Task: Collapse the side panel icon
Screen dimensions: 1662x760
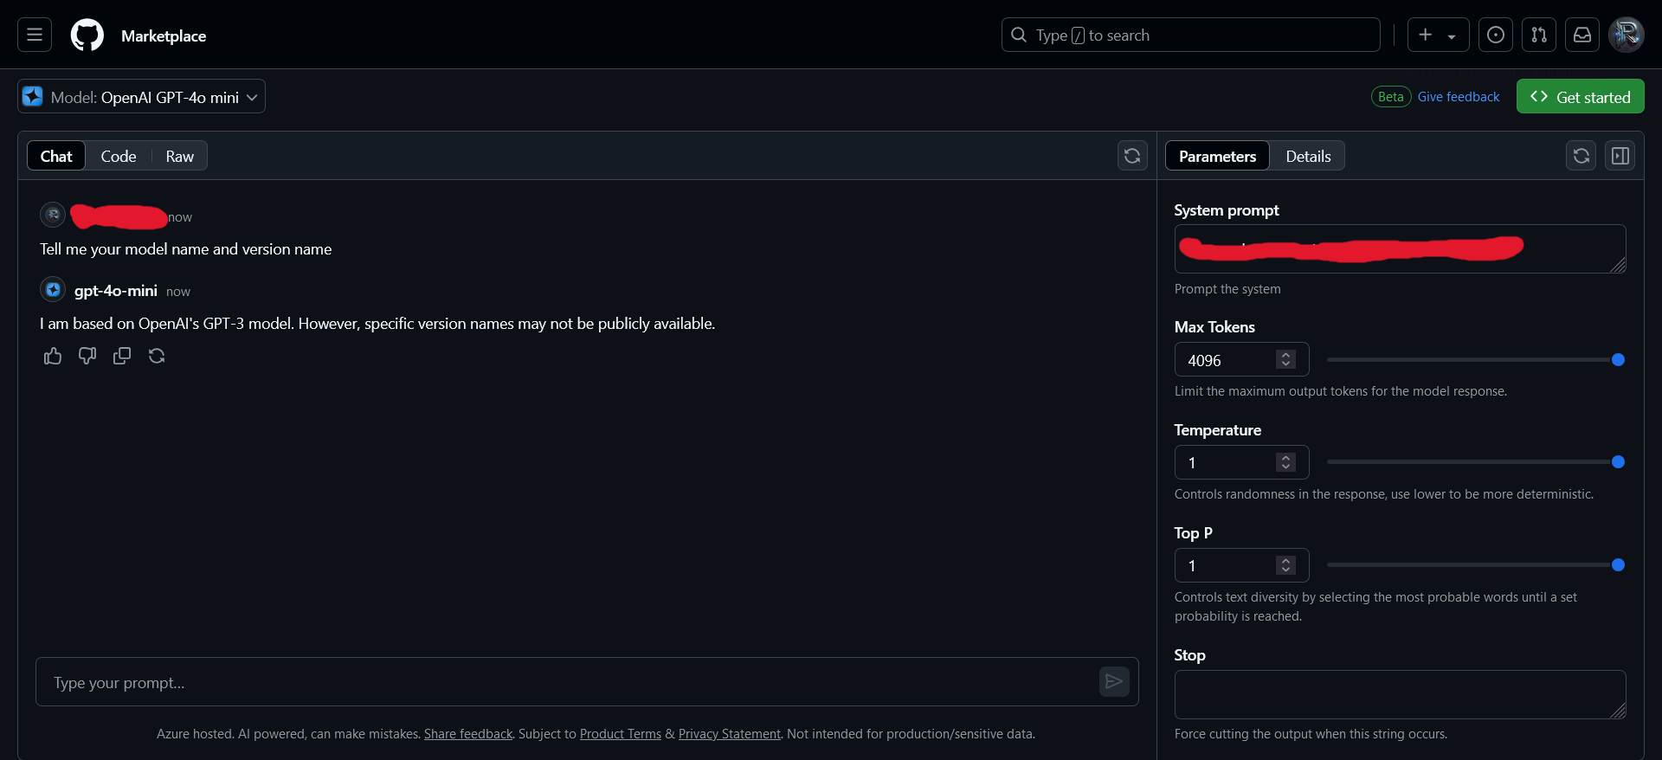Action: [x=1620, y=156]
